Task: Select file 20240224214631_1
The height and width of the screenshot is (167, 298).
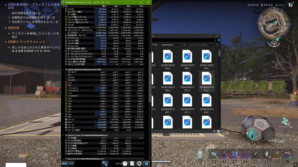Action: pyautogui.click(x=187, y=104)
